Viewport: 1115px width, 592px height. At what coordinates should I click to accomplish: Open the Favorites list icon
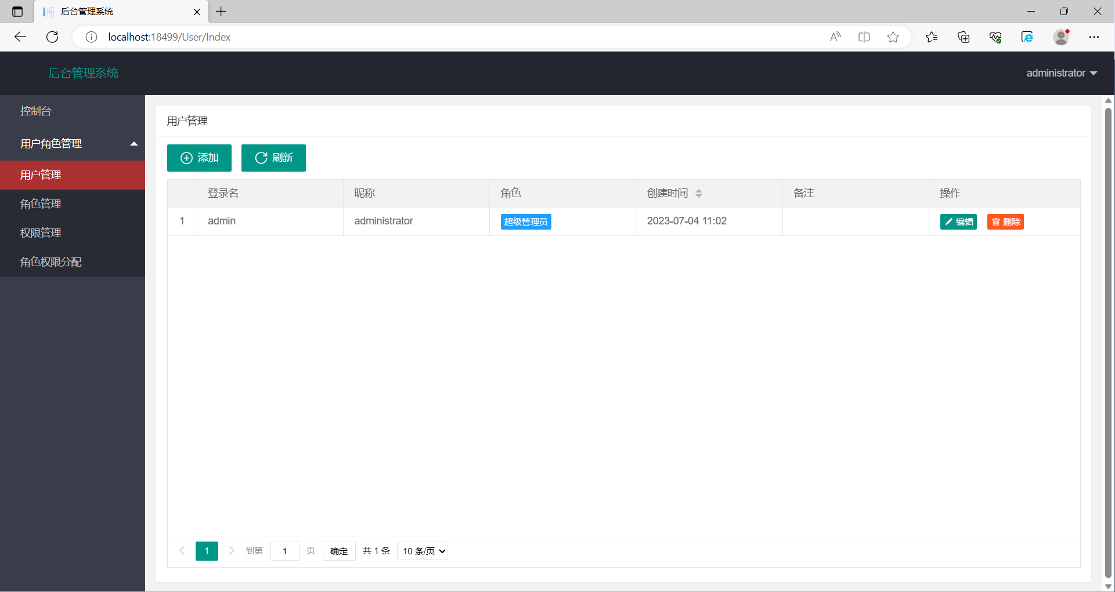(x=932, y=37)
